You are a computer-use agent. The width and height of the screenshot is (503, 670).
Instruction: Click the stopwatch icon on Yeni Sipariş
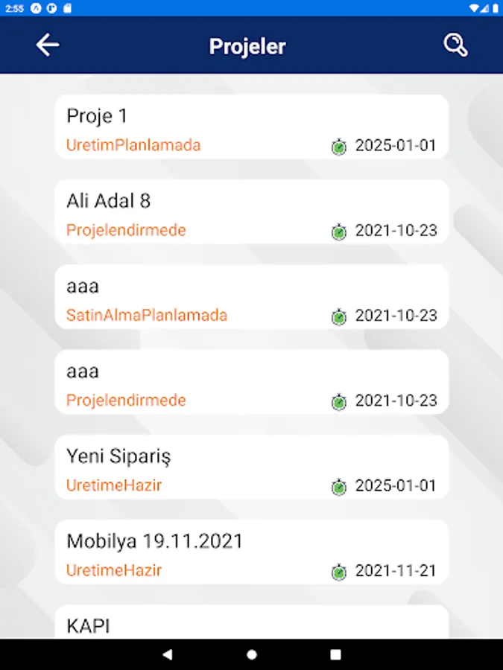[x=339, y=486]
